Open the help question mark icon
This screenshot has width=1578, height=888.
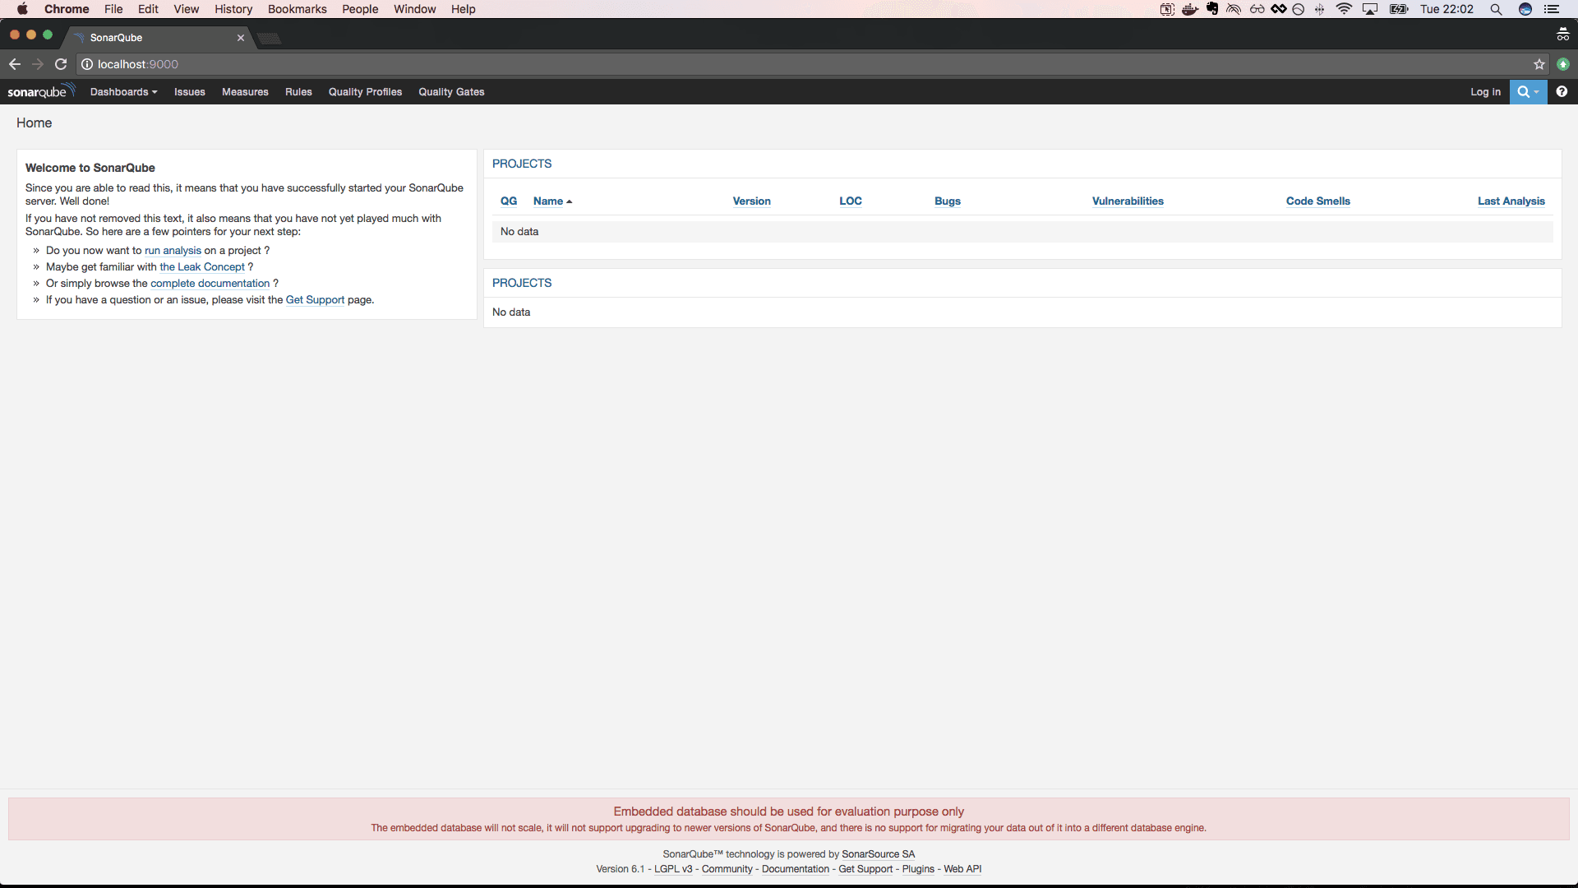point(1562,92)
